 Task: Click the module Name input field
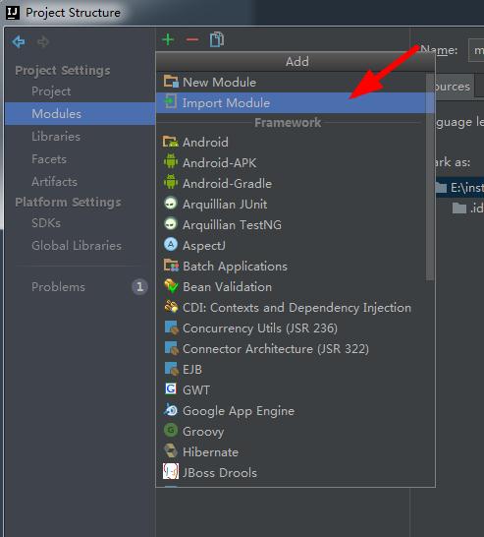[x=476, y=50]
